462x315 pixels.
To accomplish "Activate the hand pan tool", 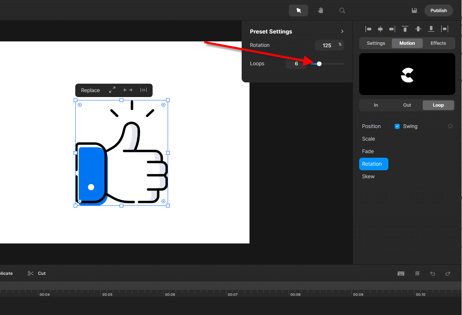I will tap(321, 10).
